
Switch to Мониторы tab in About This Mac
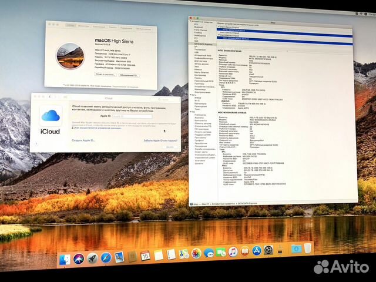(x=83, y=26)
